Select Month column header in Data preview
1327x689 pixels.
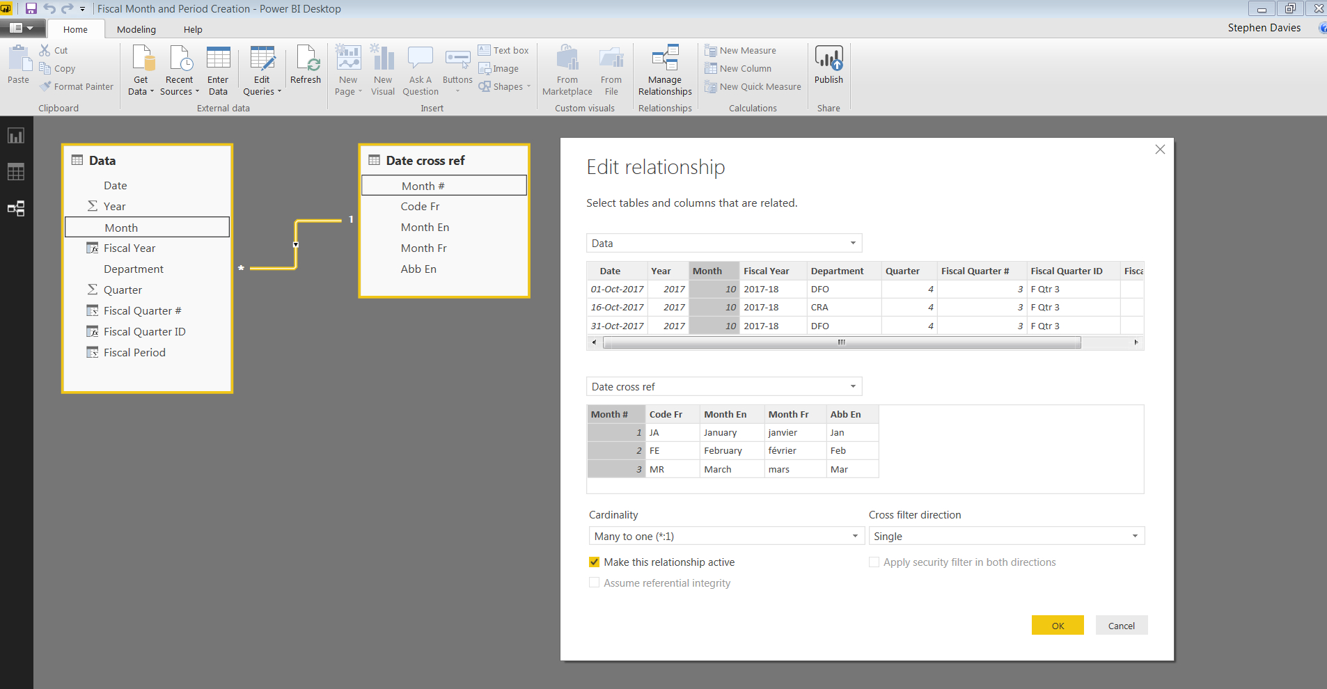click(714, 271)
